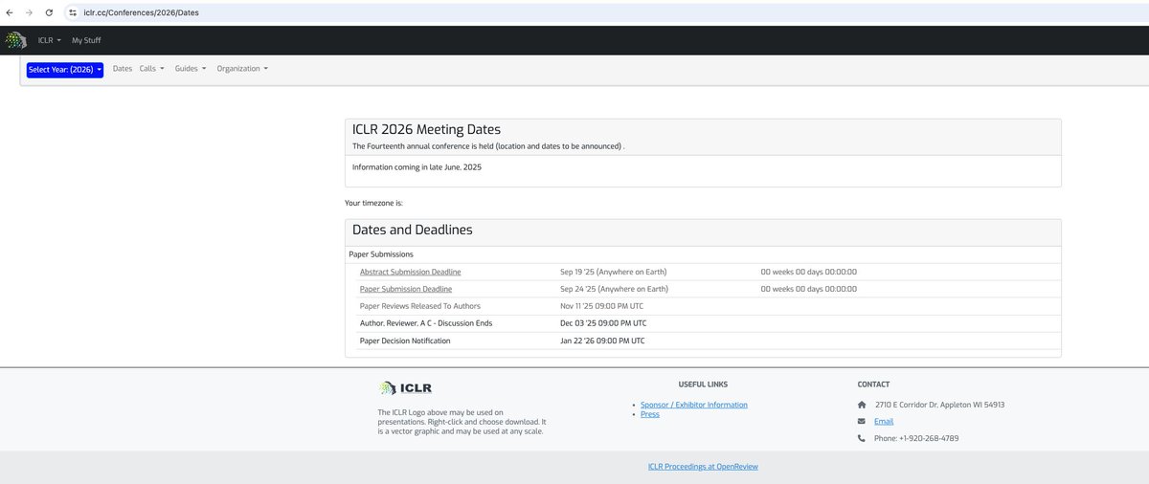Click the ICLR logo in the navbar
The height and width of the screenshot is (484, 1149).
(15, 40)
